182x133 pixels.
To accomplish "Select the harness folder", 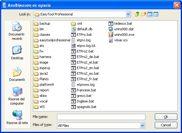I will (x=43, y=57).
